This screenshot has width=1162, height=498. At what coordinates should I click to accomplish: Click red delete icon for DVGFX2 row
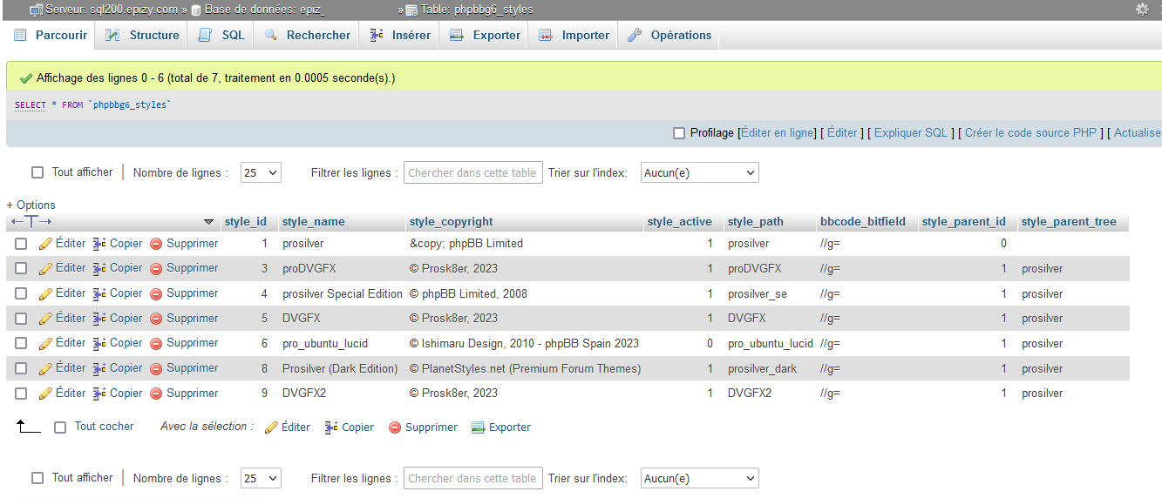pyautogui.click(x=156, y=394)
